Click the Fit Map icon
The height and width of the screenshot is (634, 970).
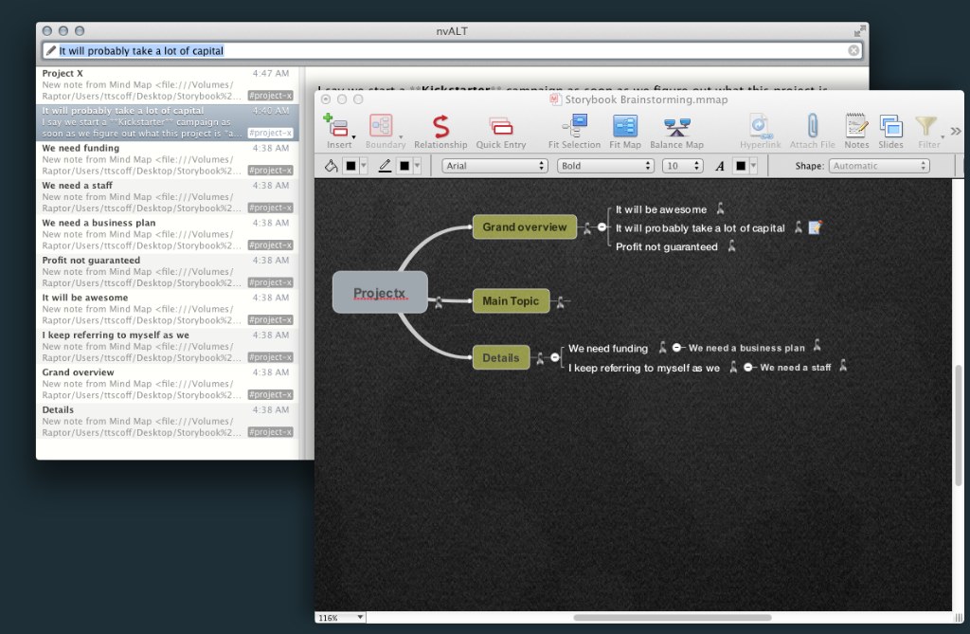(625, 126)
